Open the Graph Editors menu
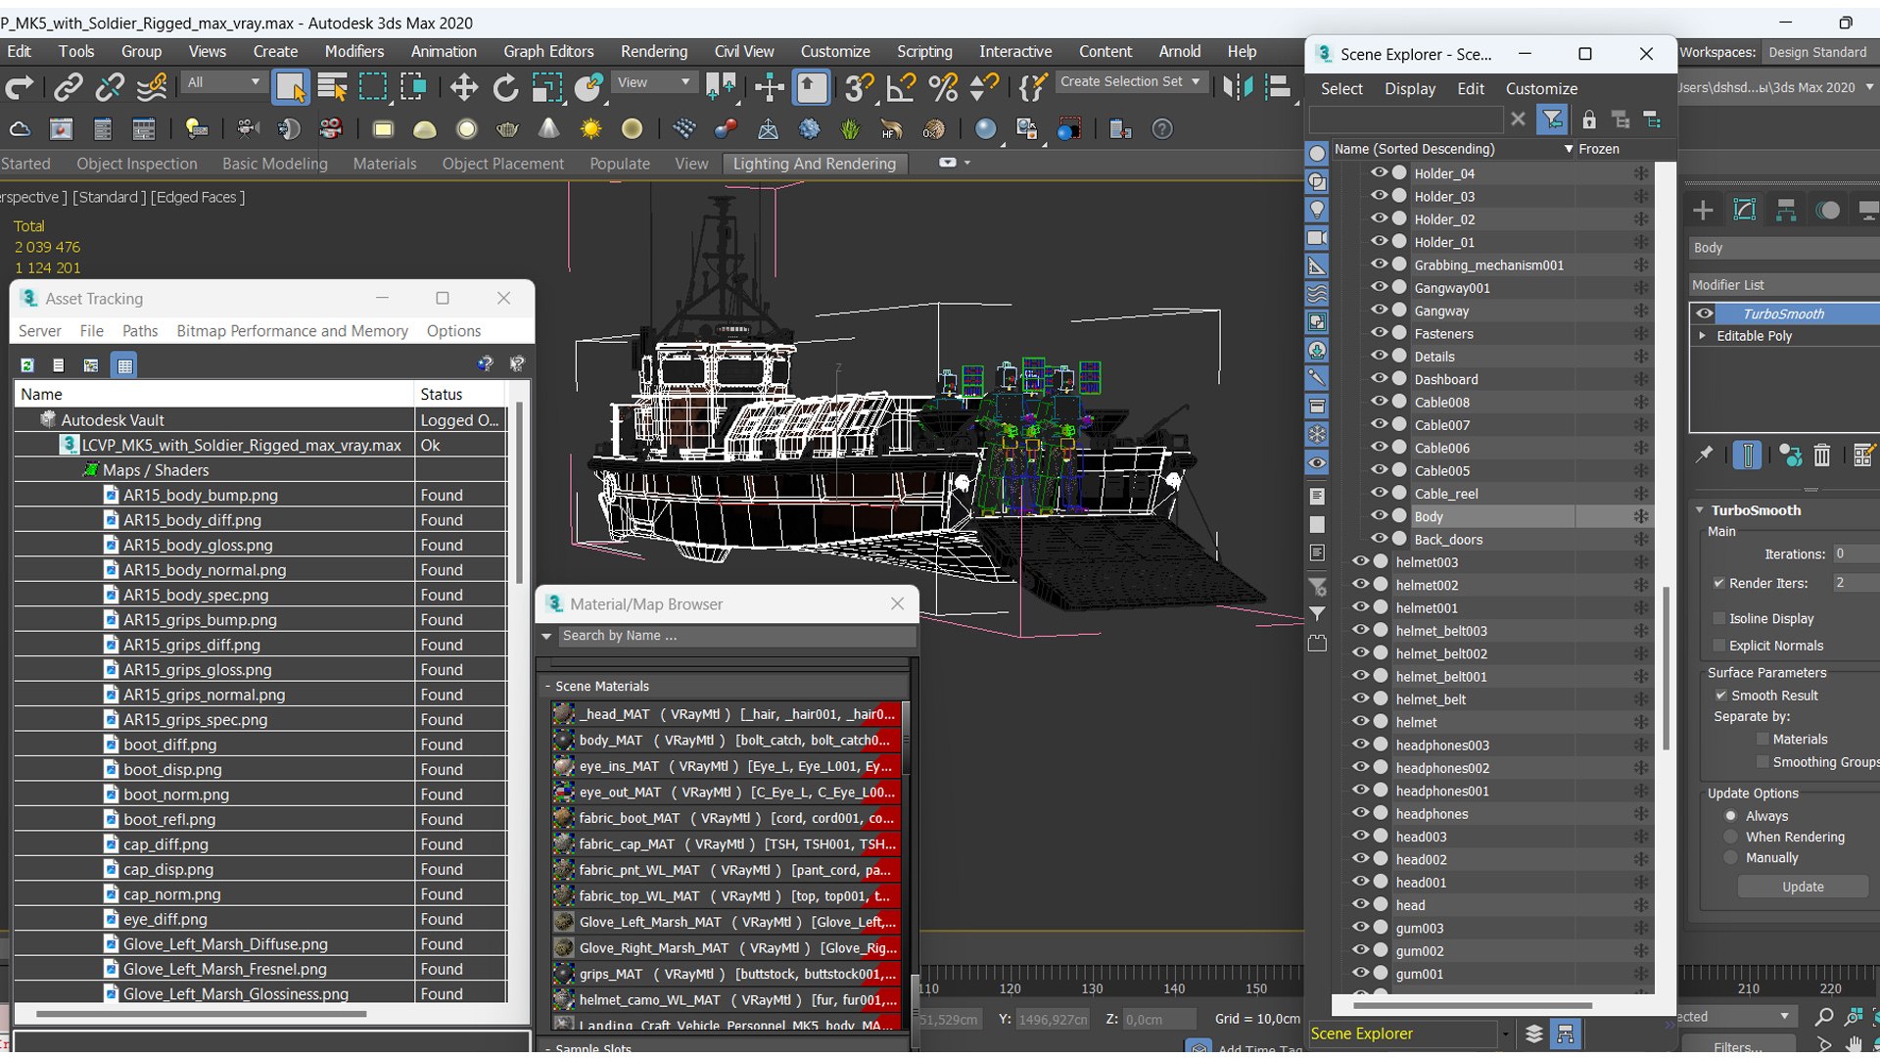Image resolution: width=1880 pixels, height=1058 pixels. pos(548,52)
